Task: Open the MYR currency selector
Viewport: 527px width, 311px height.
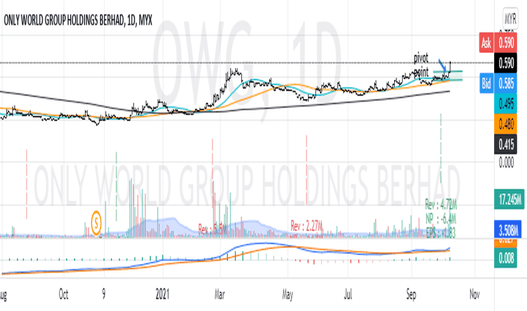Action: pos(510,19)
